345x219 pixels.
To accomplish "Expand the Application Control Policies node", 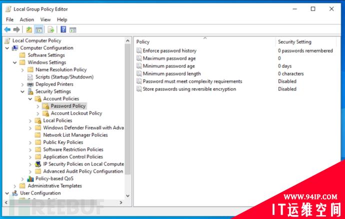I will [30, 157].
